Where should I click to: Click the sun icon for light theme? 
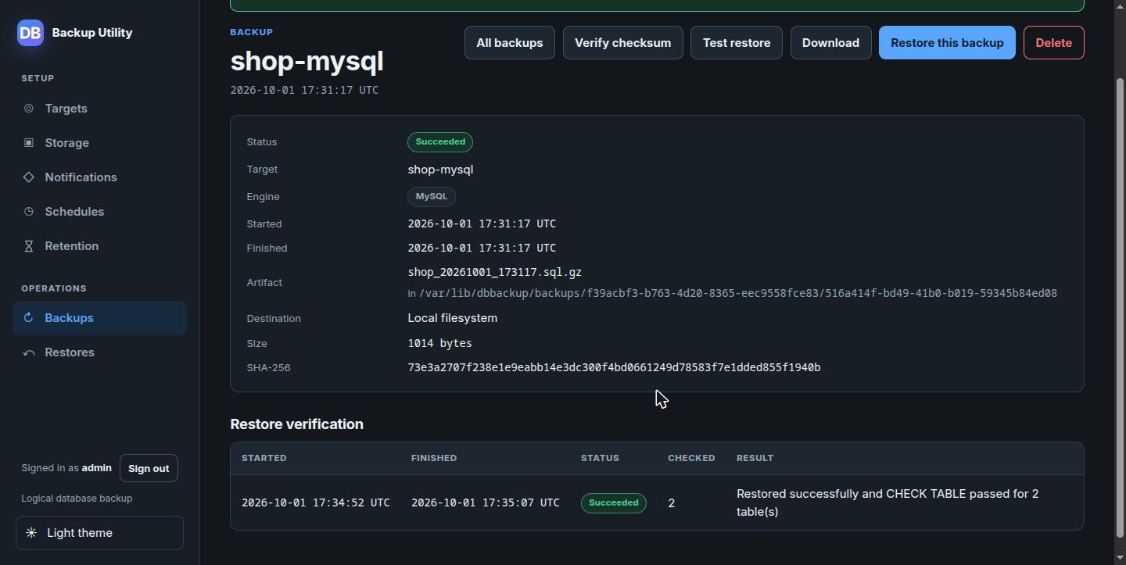click(31, 533)
